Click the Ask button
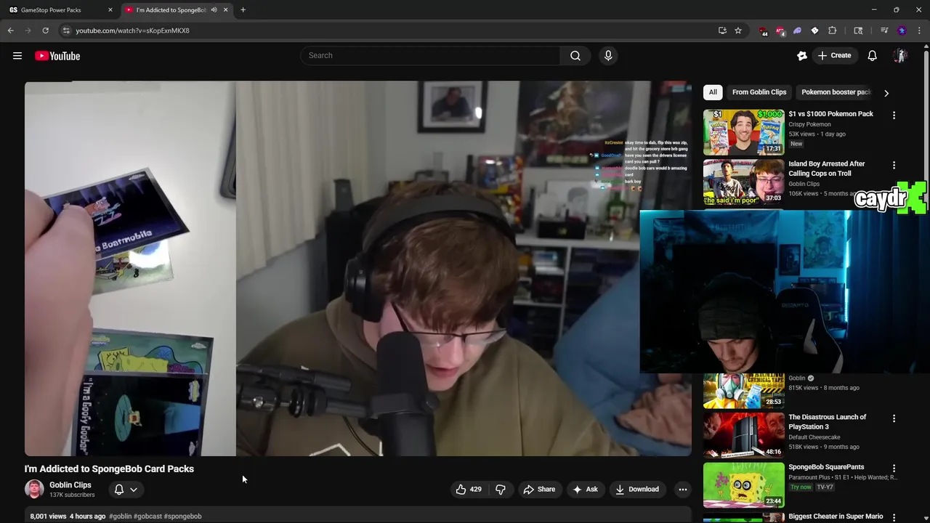 (x=585, y=490)
